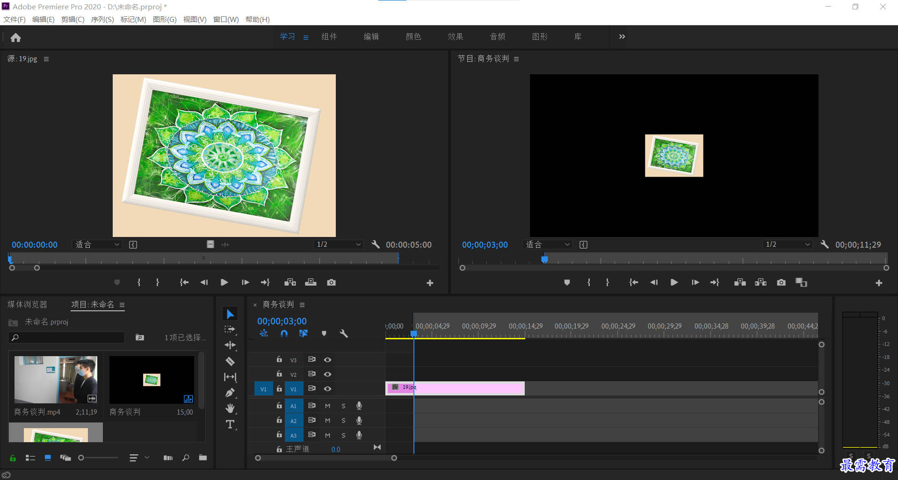Click Export Frame camera in Source monitor
The height and width of the screenshot is (480, 898).
point(331,282)
